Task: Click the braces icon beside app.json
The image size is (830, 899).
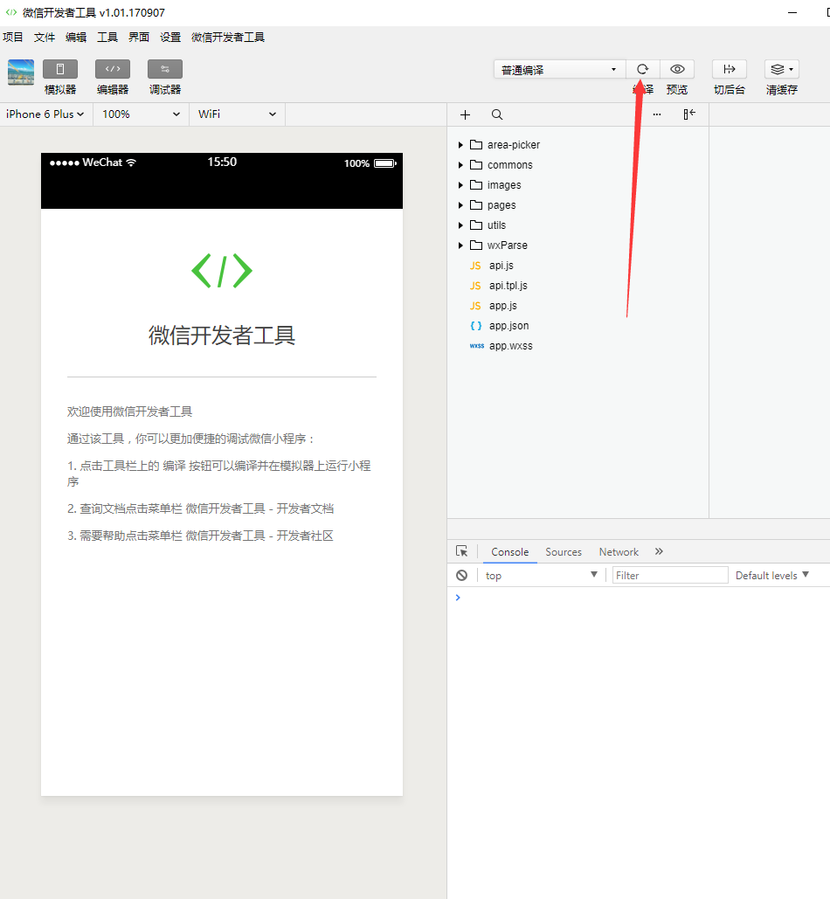Action: (x=476, y=326)
